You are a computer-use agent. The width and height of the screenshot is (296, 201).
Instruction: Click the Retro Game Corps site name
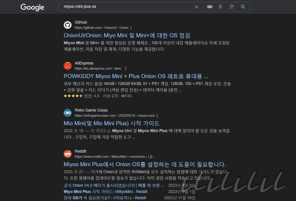coord(91,110)
